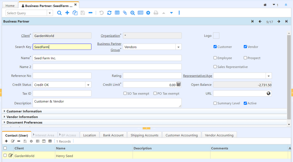Open the Credit Status dropdown
Viewport: 293px width, 162px height.
[88, 85]
